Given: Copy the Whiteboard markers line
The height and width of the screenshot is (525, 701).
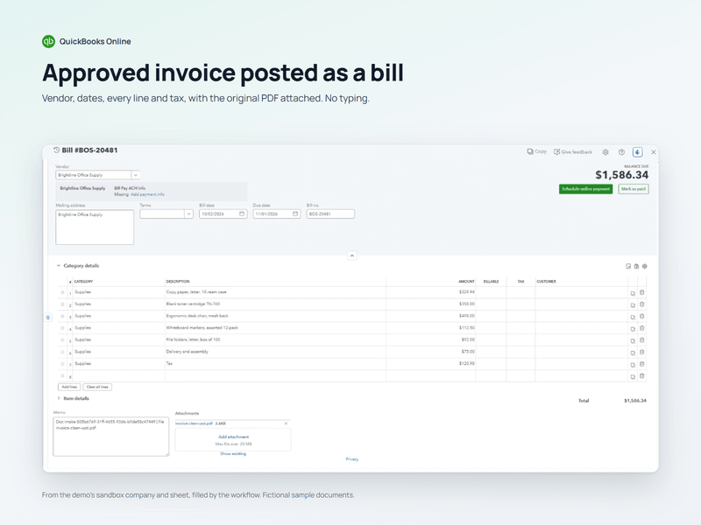Looking at the screenshot, I should point(633,329).
